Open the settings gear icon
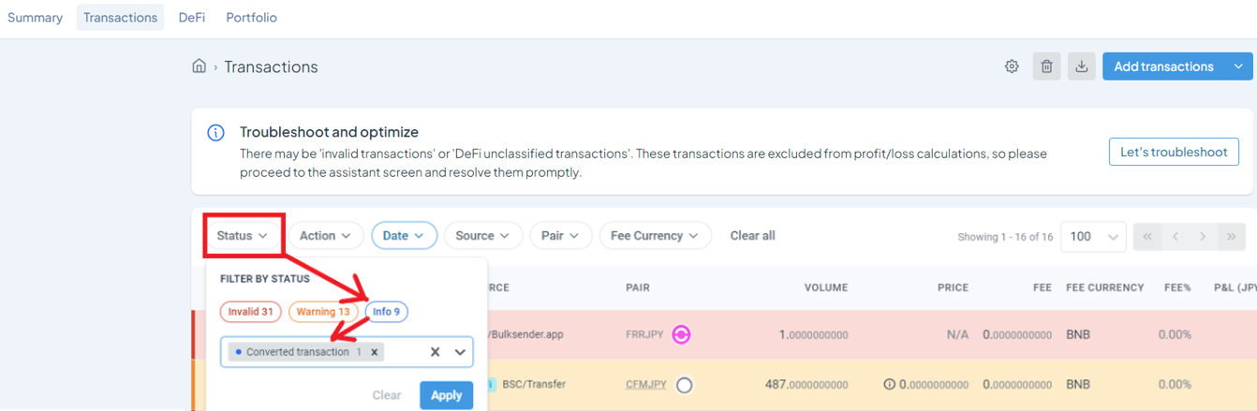 [1012, 66]
